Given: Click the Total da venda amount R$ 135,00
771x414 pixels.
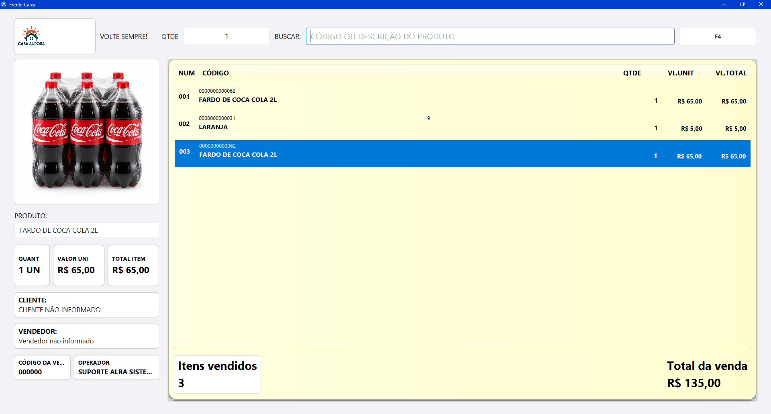Looking at the screenshot, I should [x=694, y=383].
